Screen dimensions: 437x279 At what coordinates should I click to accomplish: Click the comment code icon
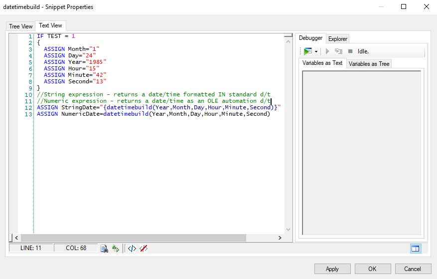coord(132,248)
